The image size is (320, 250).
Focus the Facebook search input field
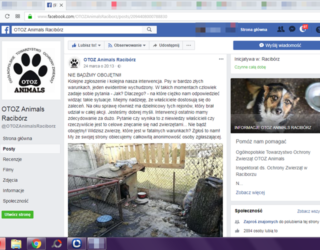(x=77, y=30)
